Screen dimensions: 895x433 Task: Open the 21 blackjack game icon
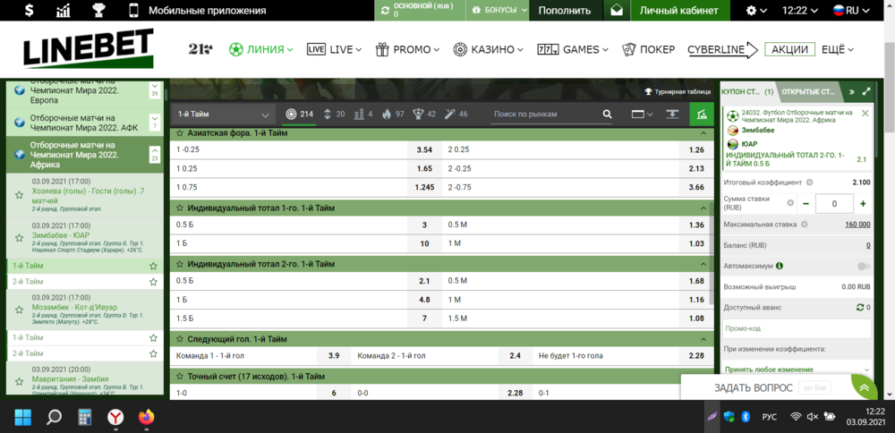point(200,49)
